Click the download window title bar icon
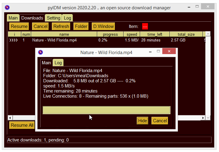 40,53
